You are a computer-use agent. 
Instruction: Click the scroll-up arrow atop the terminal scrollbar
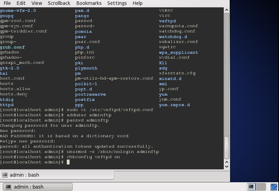click(227, 10)
